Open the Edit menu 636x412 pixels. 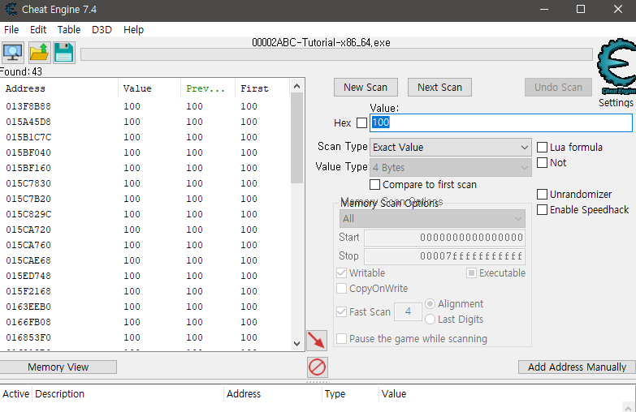38,29
